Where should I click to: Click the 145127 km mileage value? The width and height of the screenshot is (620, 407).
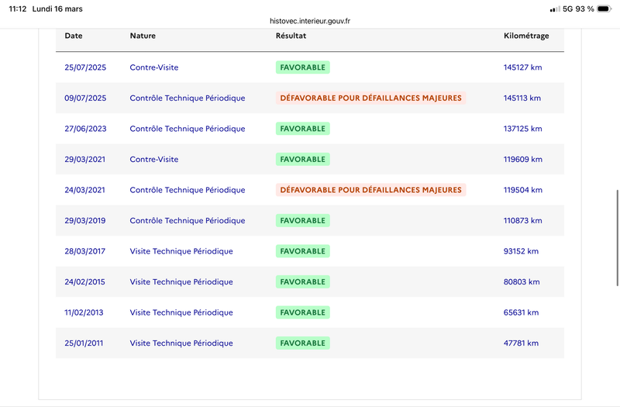[523, 67]
